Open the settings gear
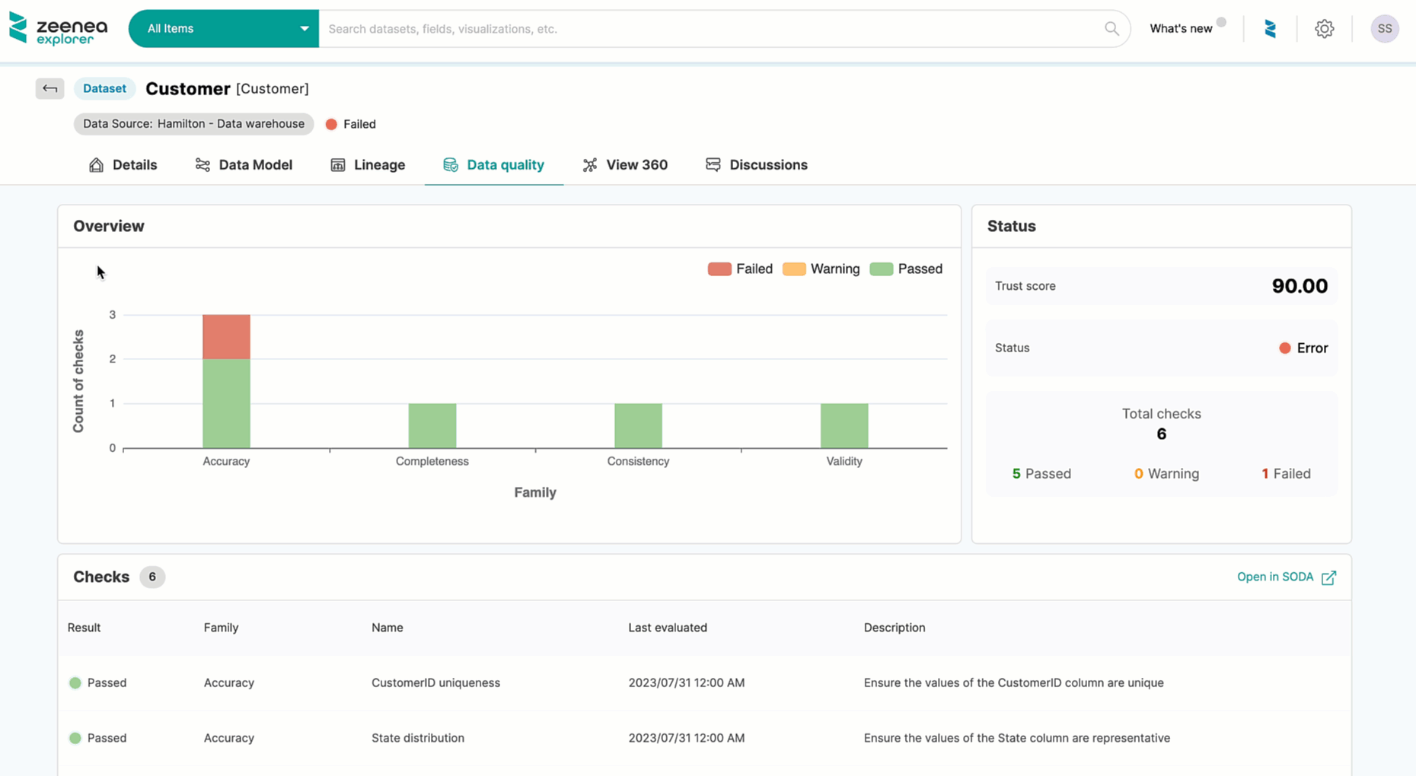Viewport: 1416px width, 776px height. click(x=1324, y=28)
